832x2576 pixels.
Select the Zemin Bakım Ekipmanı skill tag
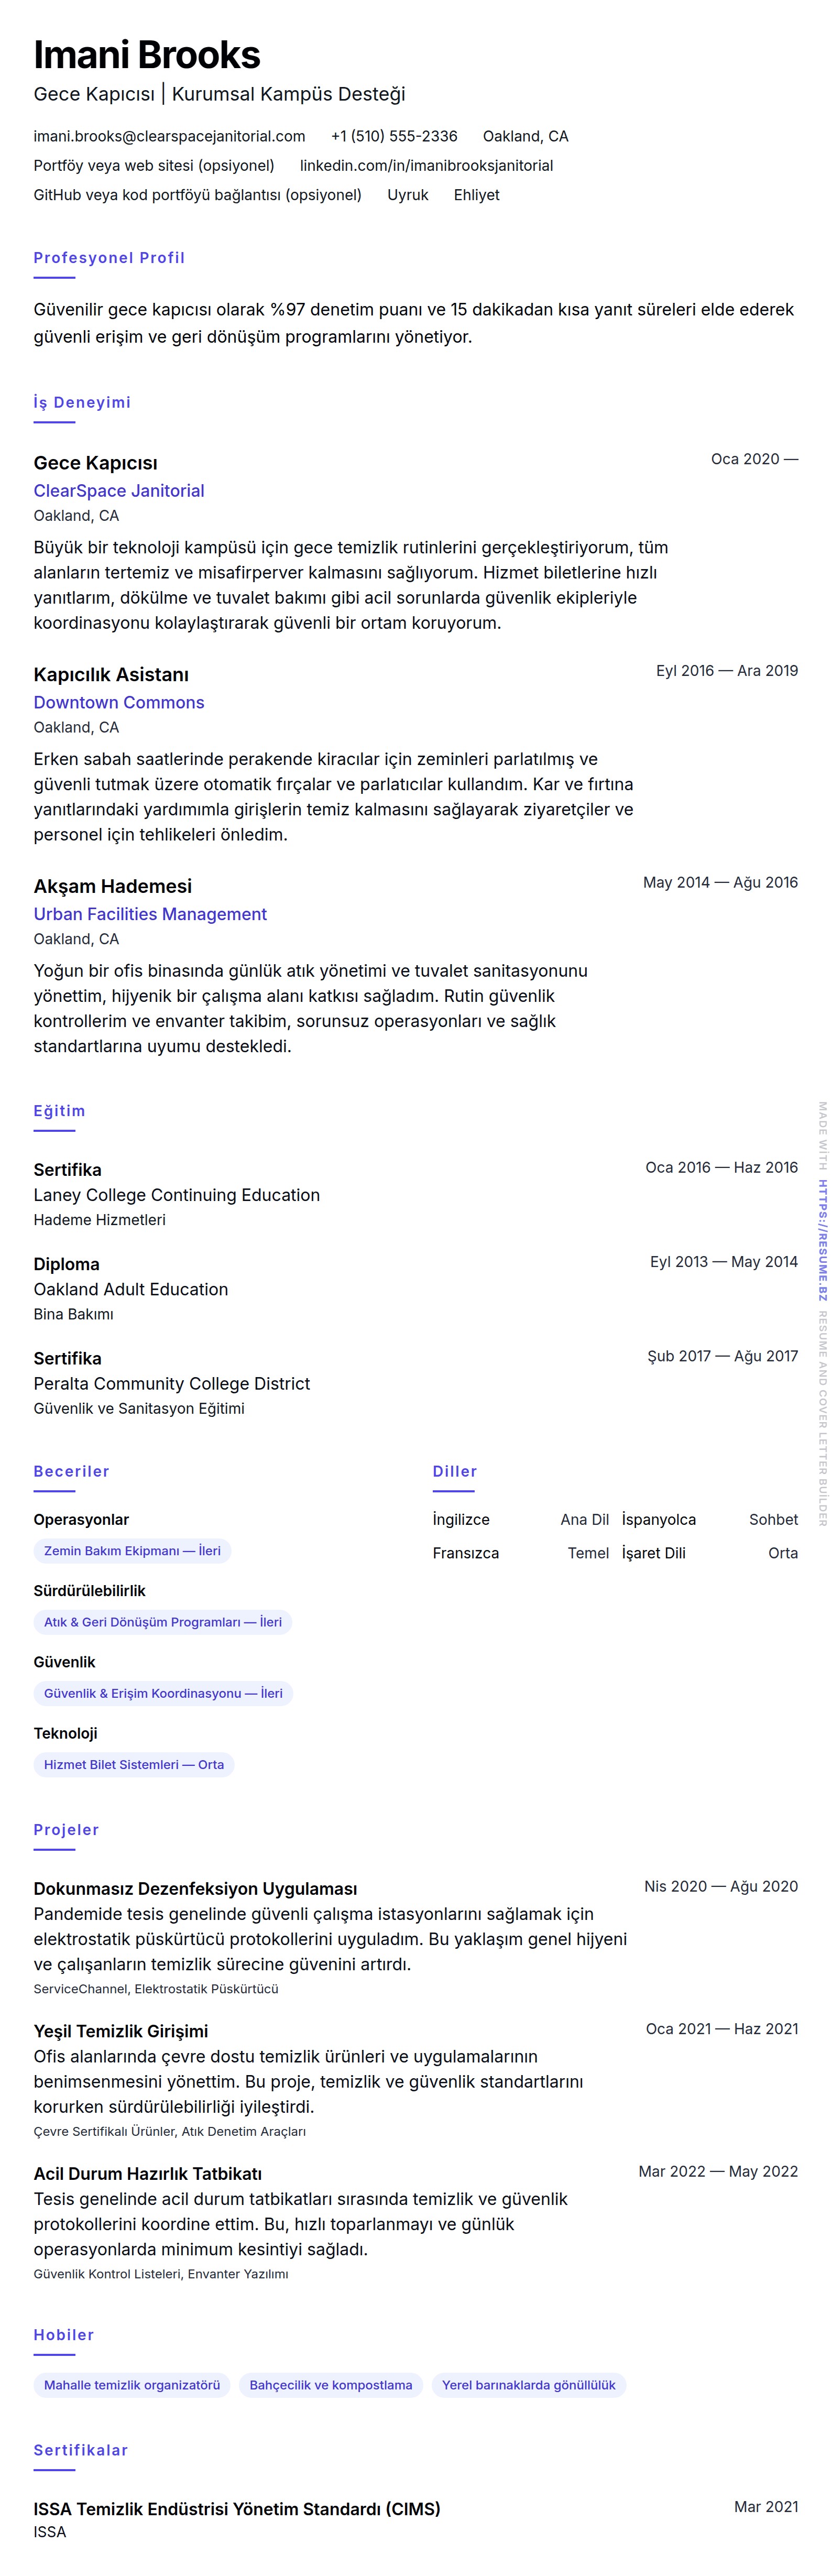click(132, 1551)
